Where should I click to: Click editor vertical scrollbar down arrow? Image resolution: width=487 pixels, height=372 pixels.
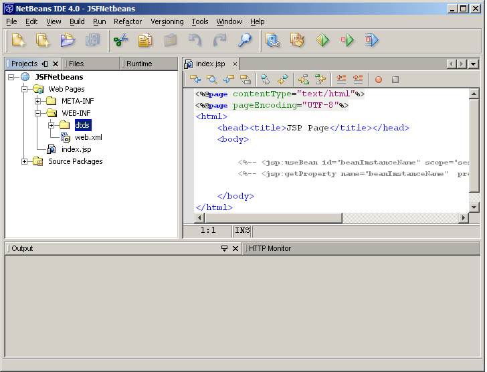(474, 207)
